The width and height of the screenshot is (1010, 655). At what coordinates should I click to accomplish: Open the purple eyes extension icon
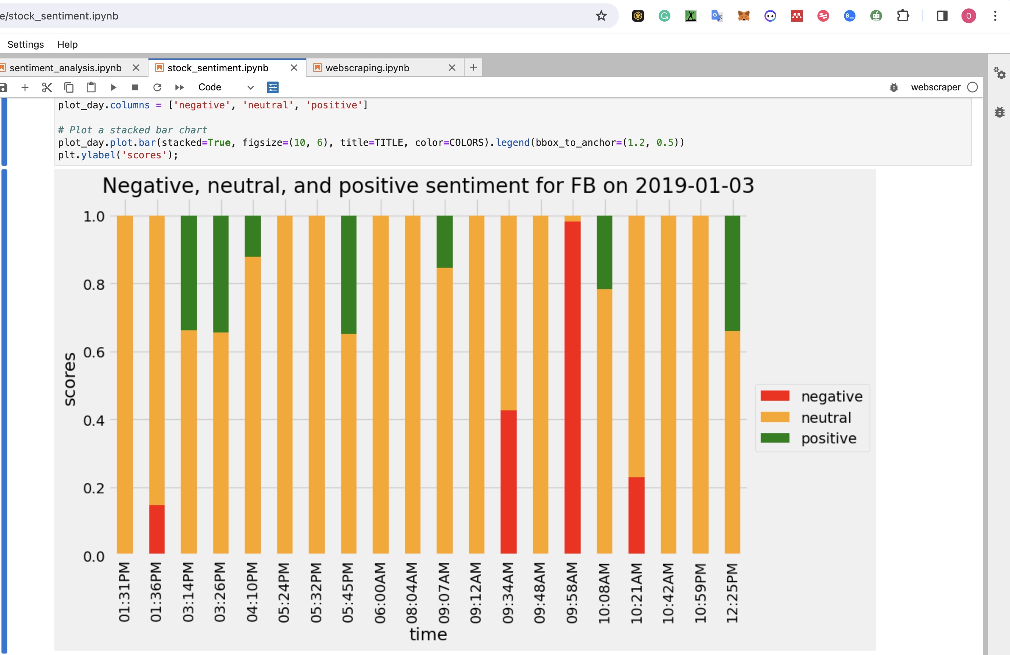click(770, 16)
